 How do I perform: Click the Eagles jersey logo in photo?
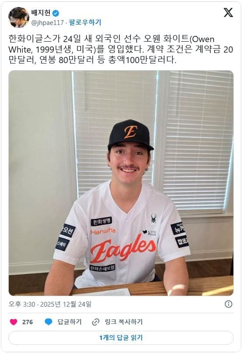pyautogui.click(x=123, y=249)
